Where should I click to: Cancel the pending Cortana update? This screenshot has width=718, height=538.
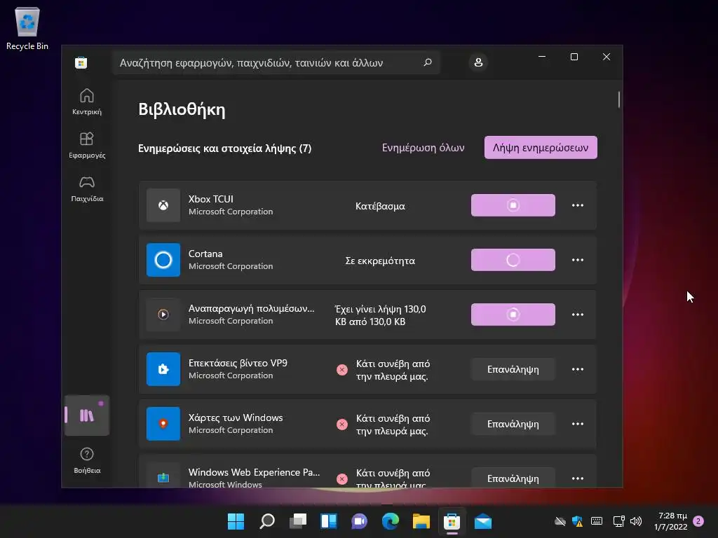(x=513, y=260)
